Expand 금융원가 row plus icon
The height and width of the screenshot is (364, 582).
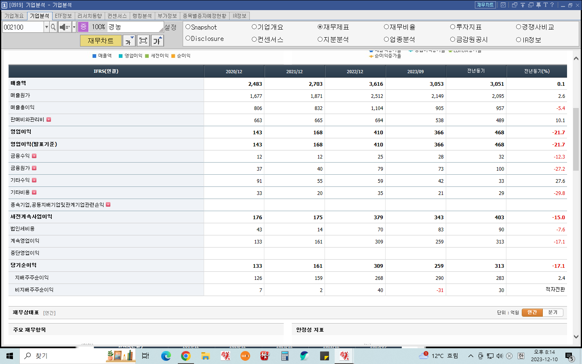click(34, 168)
